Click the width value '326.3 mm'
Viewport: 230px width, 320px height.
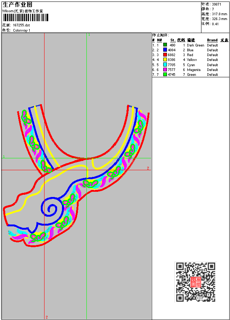[219, 19]
